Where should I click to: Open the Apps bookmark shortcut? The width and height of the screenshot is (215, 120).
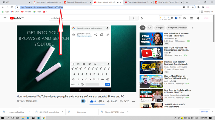(x=6, y=12)
